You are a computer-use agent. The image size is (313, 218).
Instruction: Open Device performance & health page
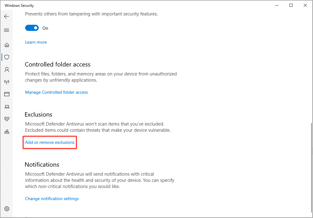coord(7,119)
